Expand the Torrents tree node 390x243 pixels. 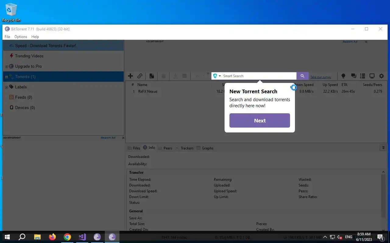(6, 77)
